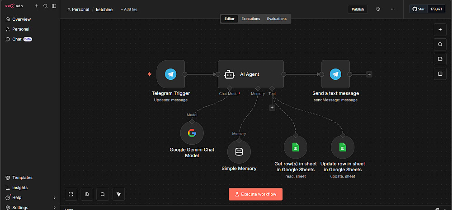
Task: Click the Memory connector diamond on AI Agent
Action: 258,88
